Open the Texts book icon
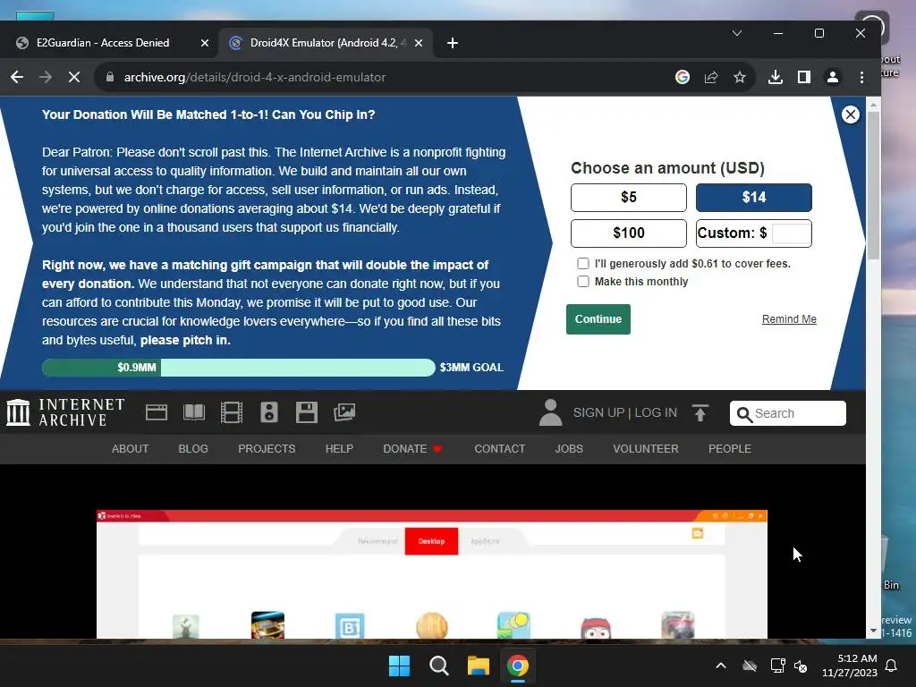The width and height of the screenshot is (916, 687). 194,412
